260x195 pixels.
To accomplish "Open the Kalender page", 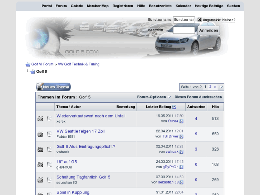I will coord(183,6).
